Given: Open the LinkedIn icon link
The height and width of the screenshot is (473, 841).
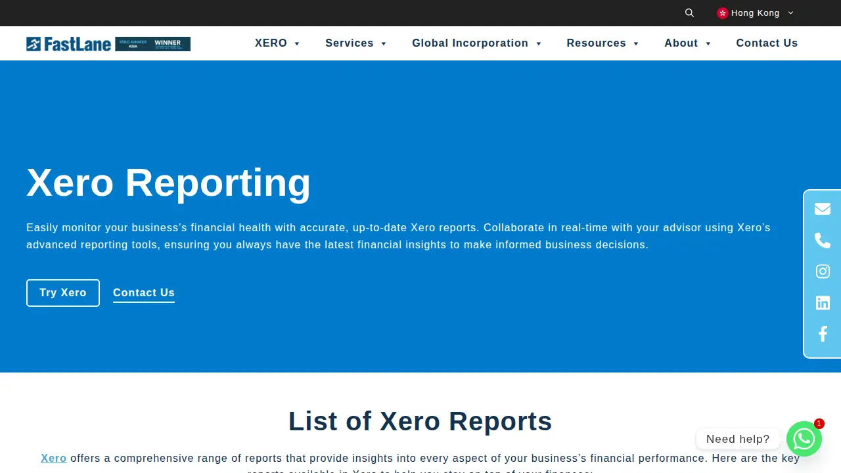Looking at the screenshot, I should coord(823,302).
